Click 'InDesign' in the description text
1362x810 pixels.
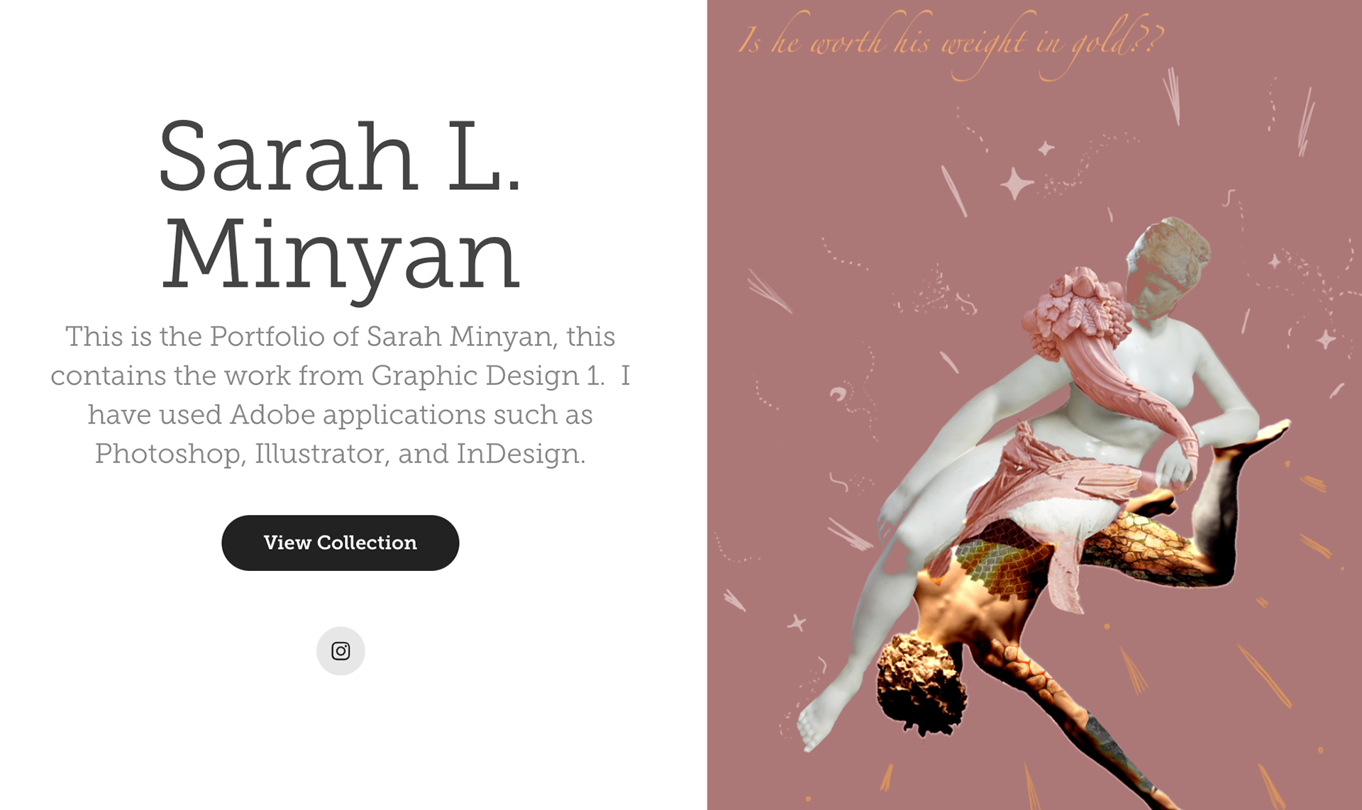pos(520,453)
